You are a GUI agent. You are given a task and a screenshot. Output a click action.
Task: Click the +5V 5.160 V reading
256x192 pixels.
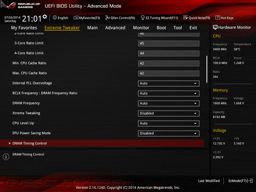click(x=239, y=143)
